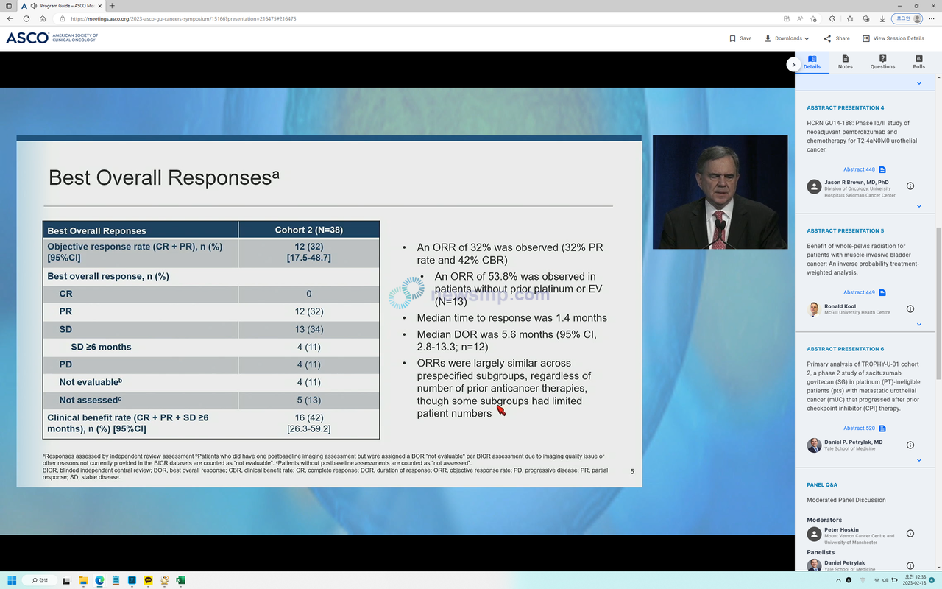
Task: Open a new browser tab
Action: [112, 5]
